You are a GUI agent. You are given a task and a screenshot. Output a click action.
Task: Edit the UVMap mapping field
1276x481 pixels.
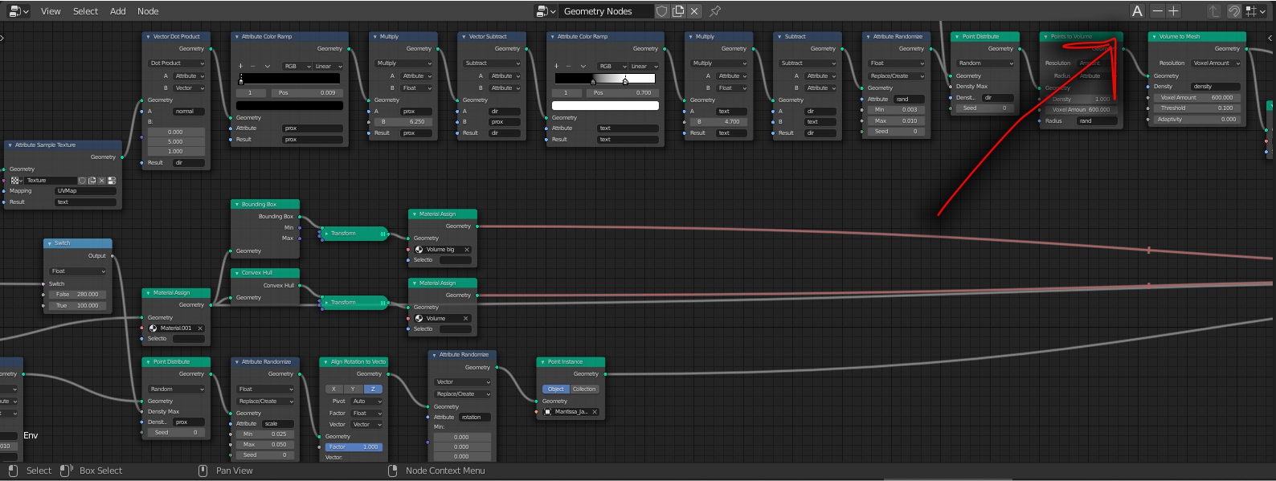[x=86, y=191]
